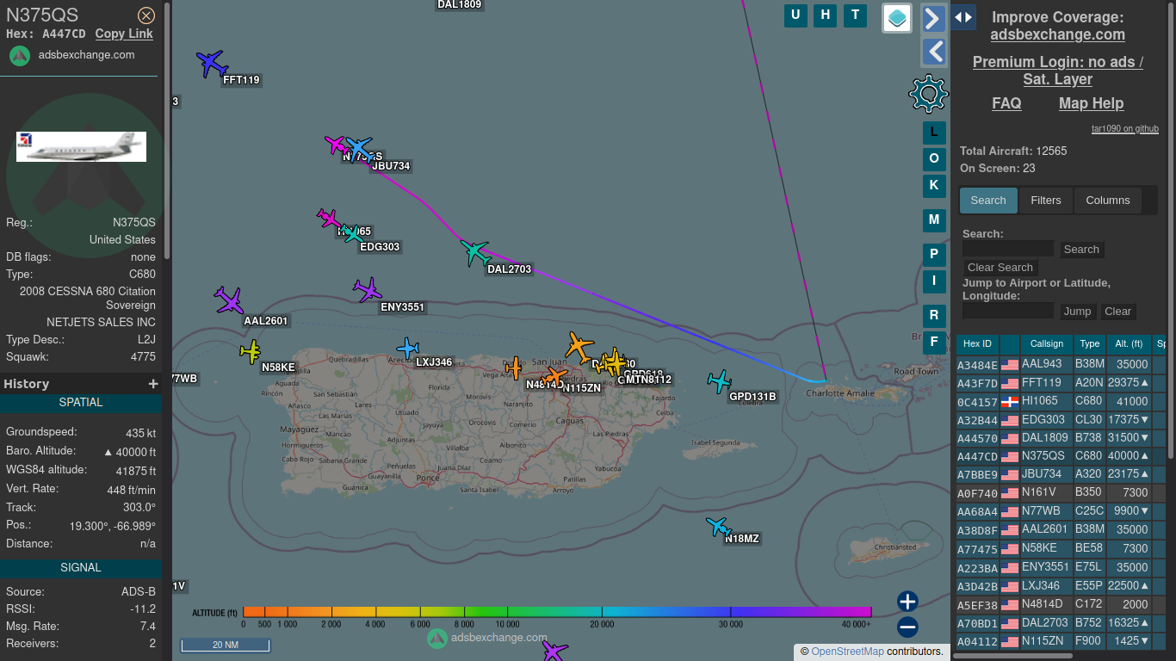This screenshot has height=661, width=1176.
Task: Click the AAL2601 aircraft icon on map
Action: [x=229, y=300]
